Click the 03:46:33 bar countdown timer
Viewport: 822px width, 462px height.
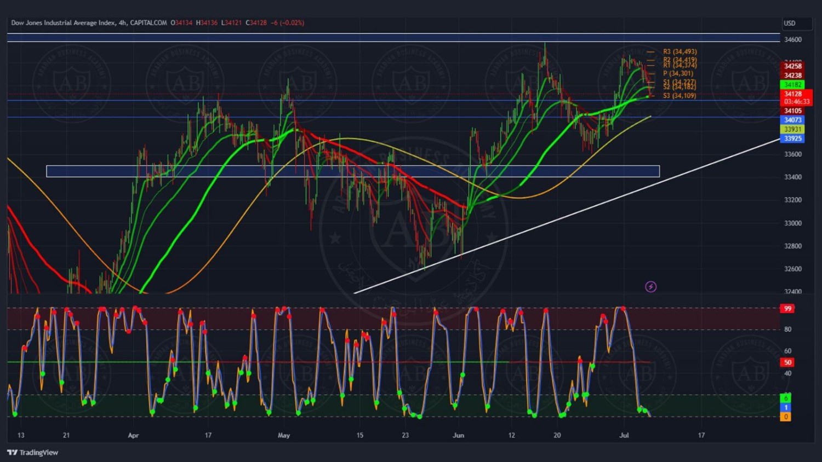[x=796, y=102]
